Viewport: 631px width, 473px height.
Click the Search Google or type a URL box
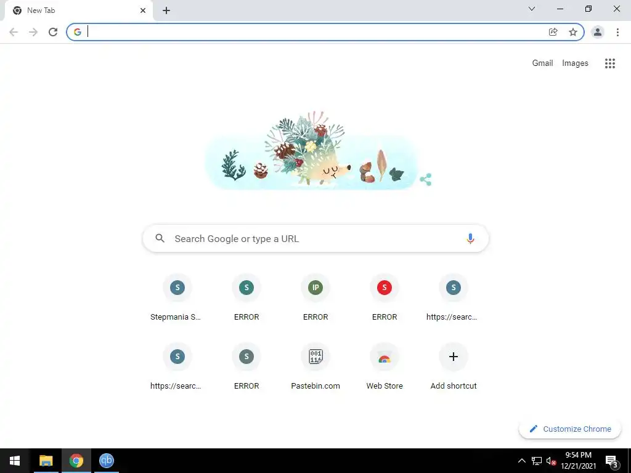tap(315, 238)
